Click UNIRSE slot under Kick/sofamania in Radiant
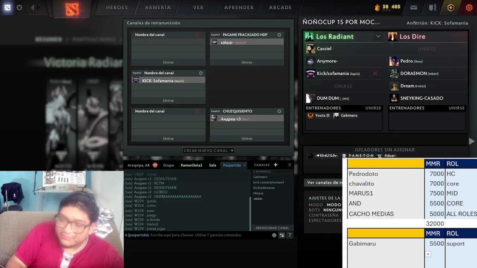This screenshot has width=477, height=268. [344, 86]
